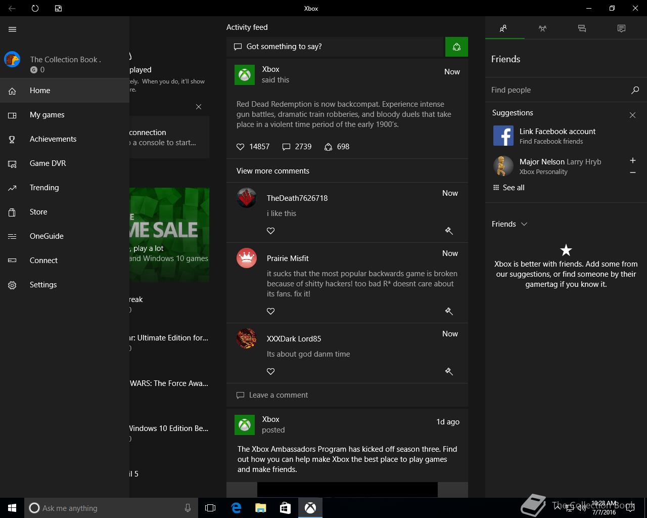This screenshot has width=647, height=518.
Task: Report XXXDark Lord85's comment
Action: 448,371
